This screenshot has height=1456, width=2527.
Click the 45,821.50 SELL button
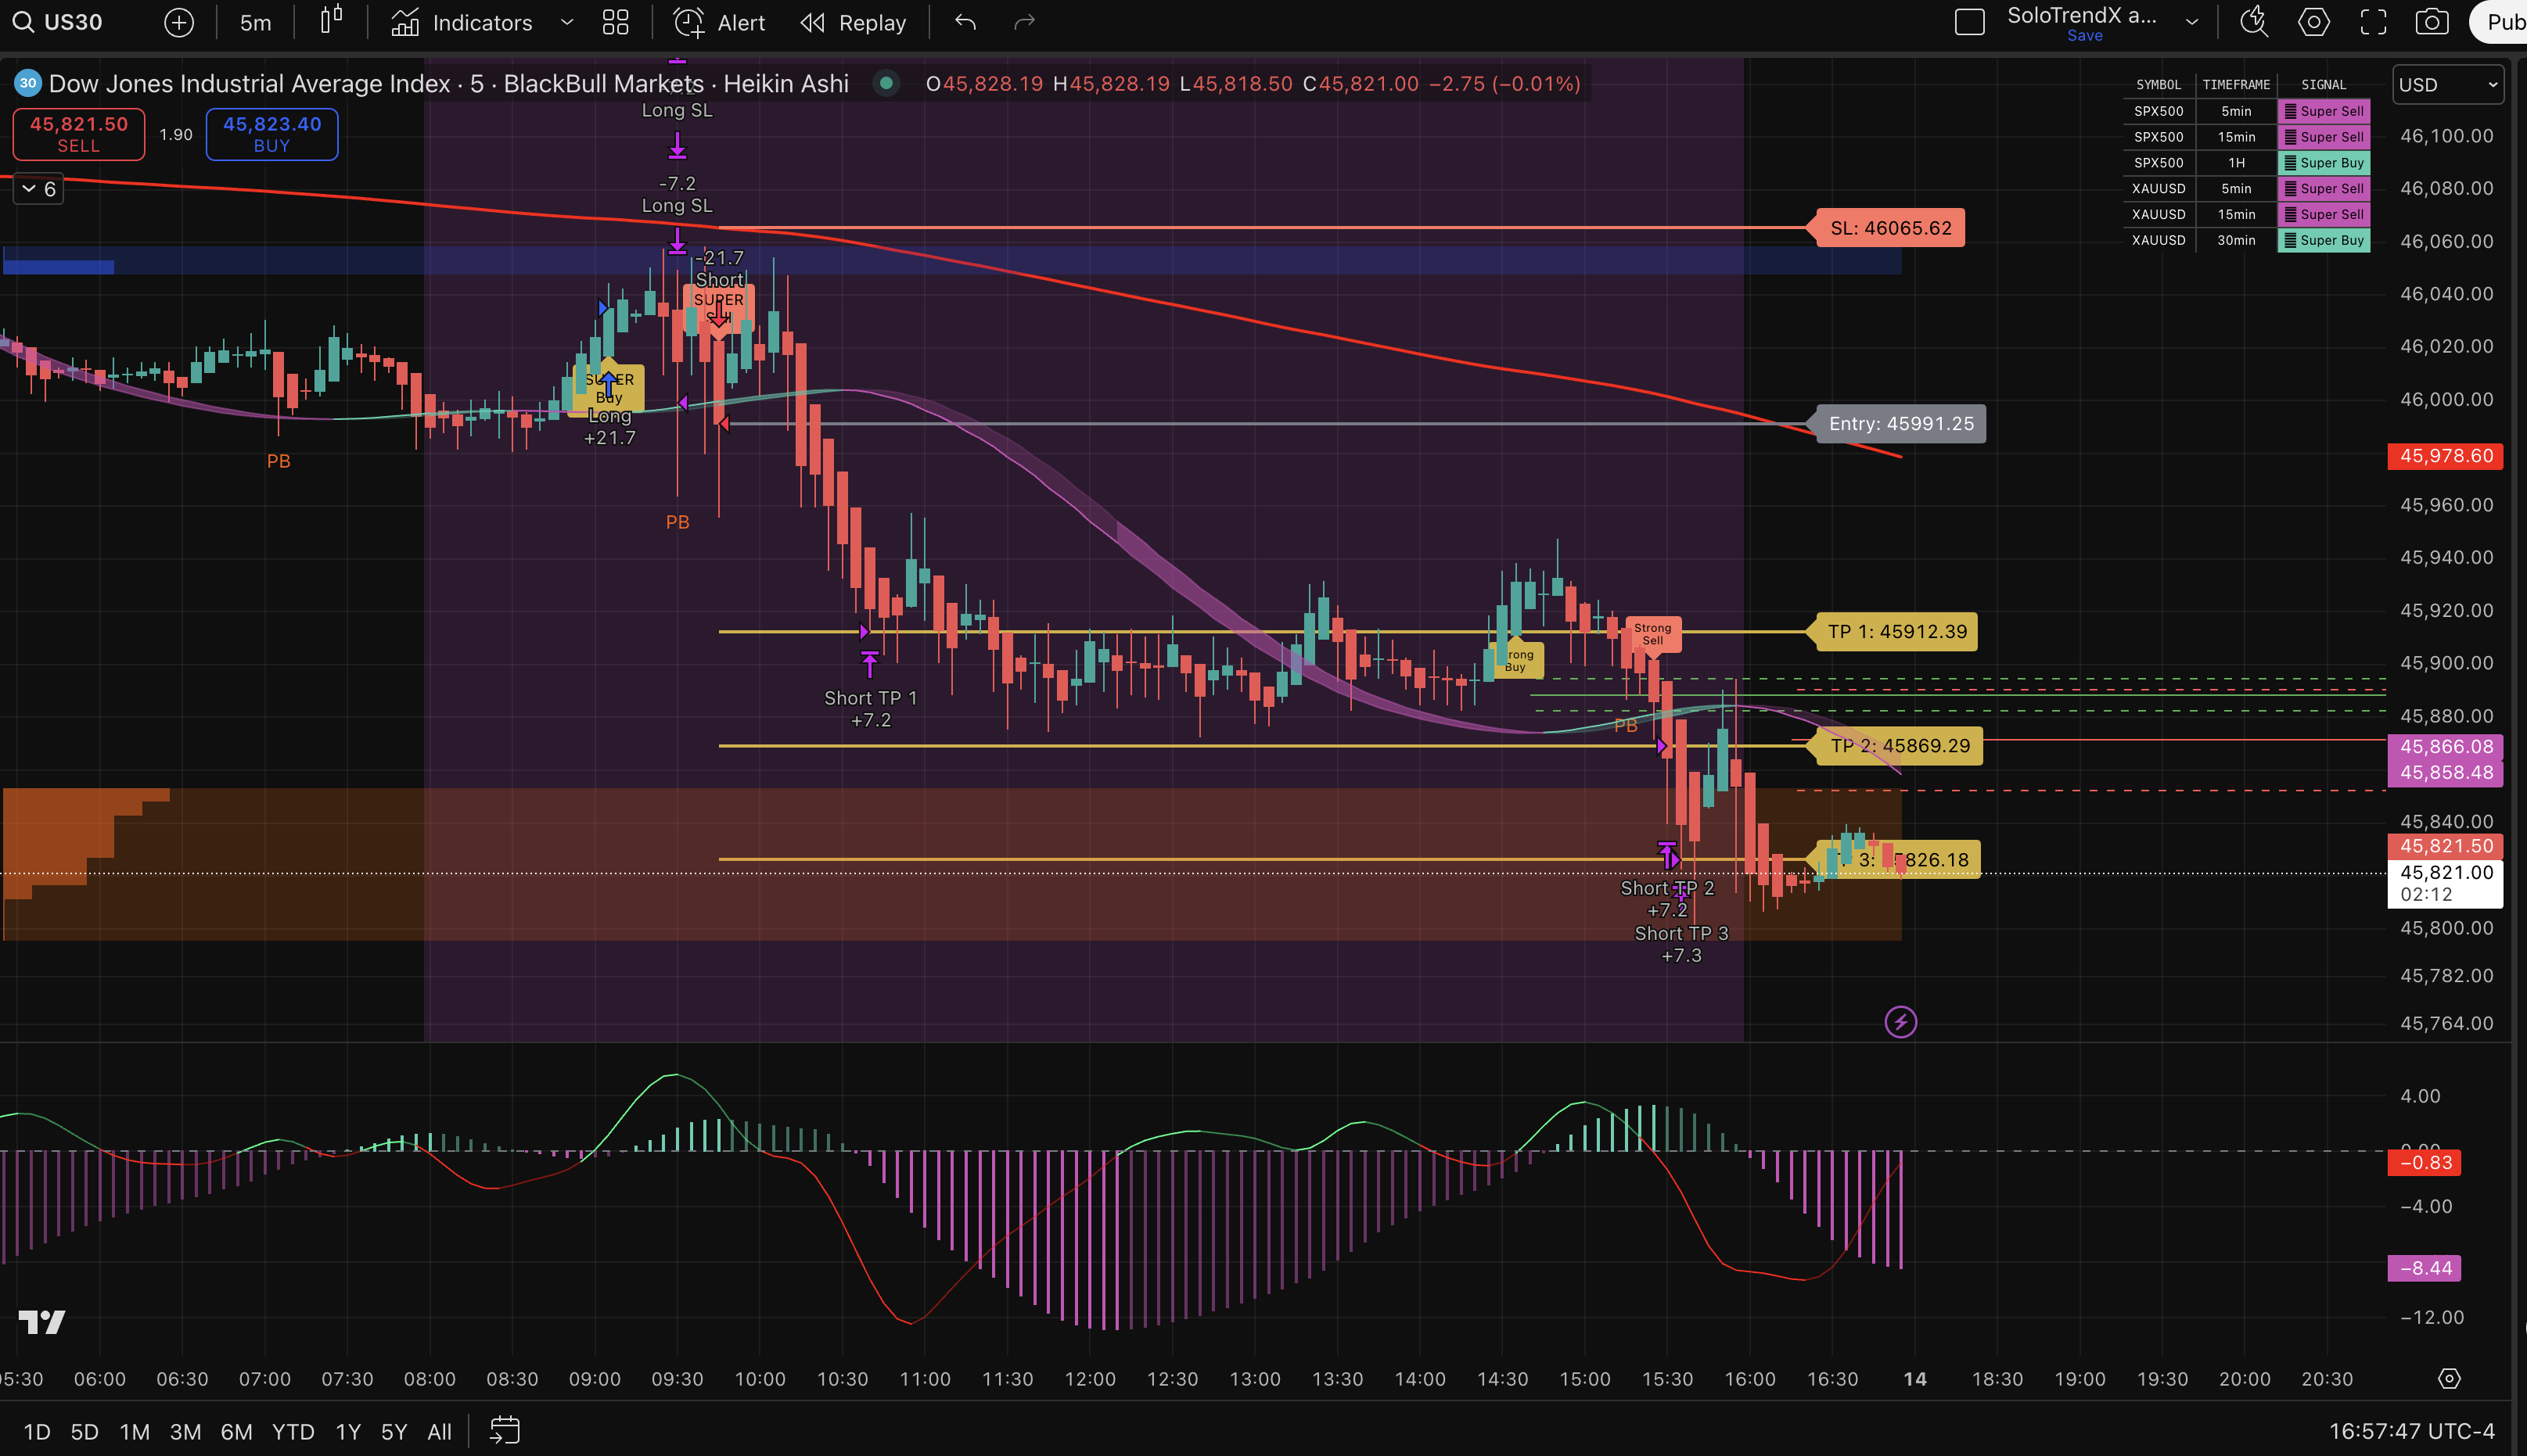point(79,134)
